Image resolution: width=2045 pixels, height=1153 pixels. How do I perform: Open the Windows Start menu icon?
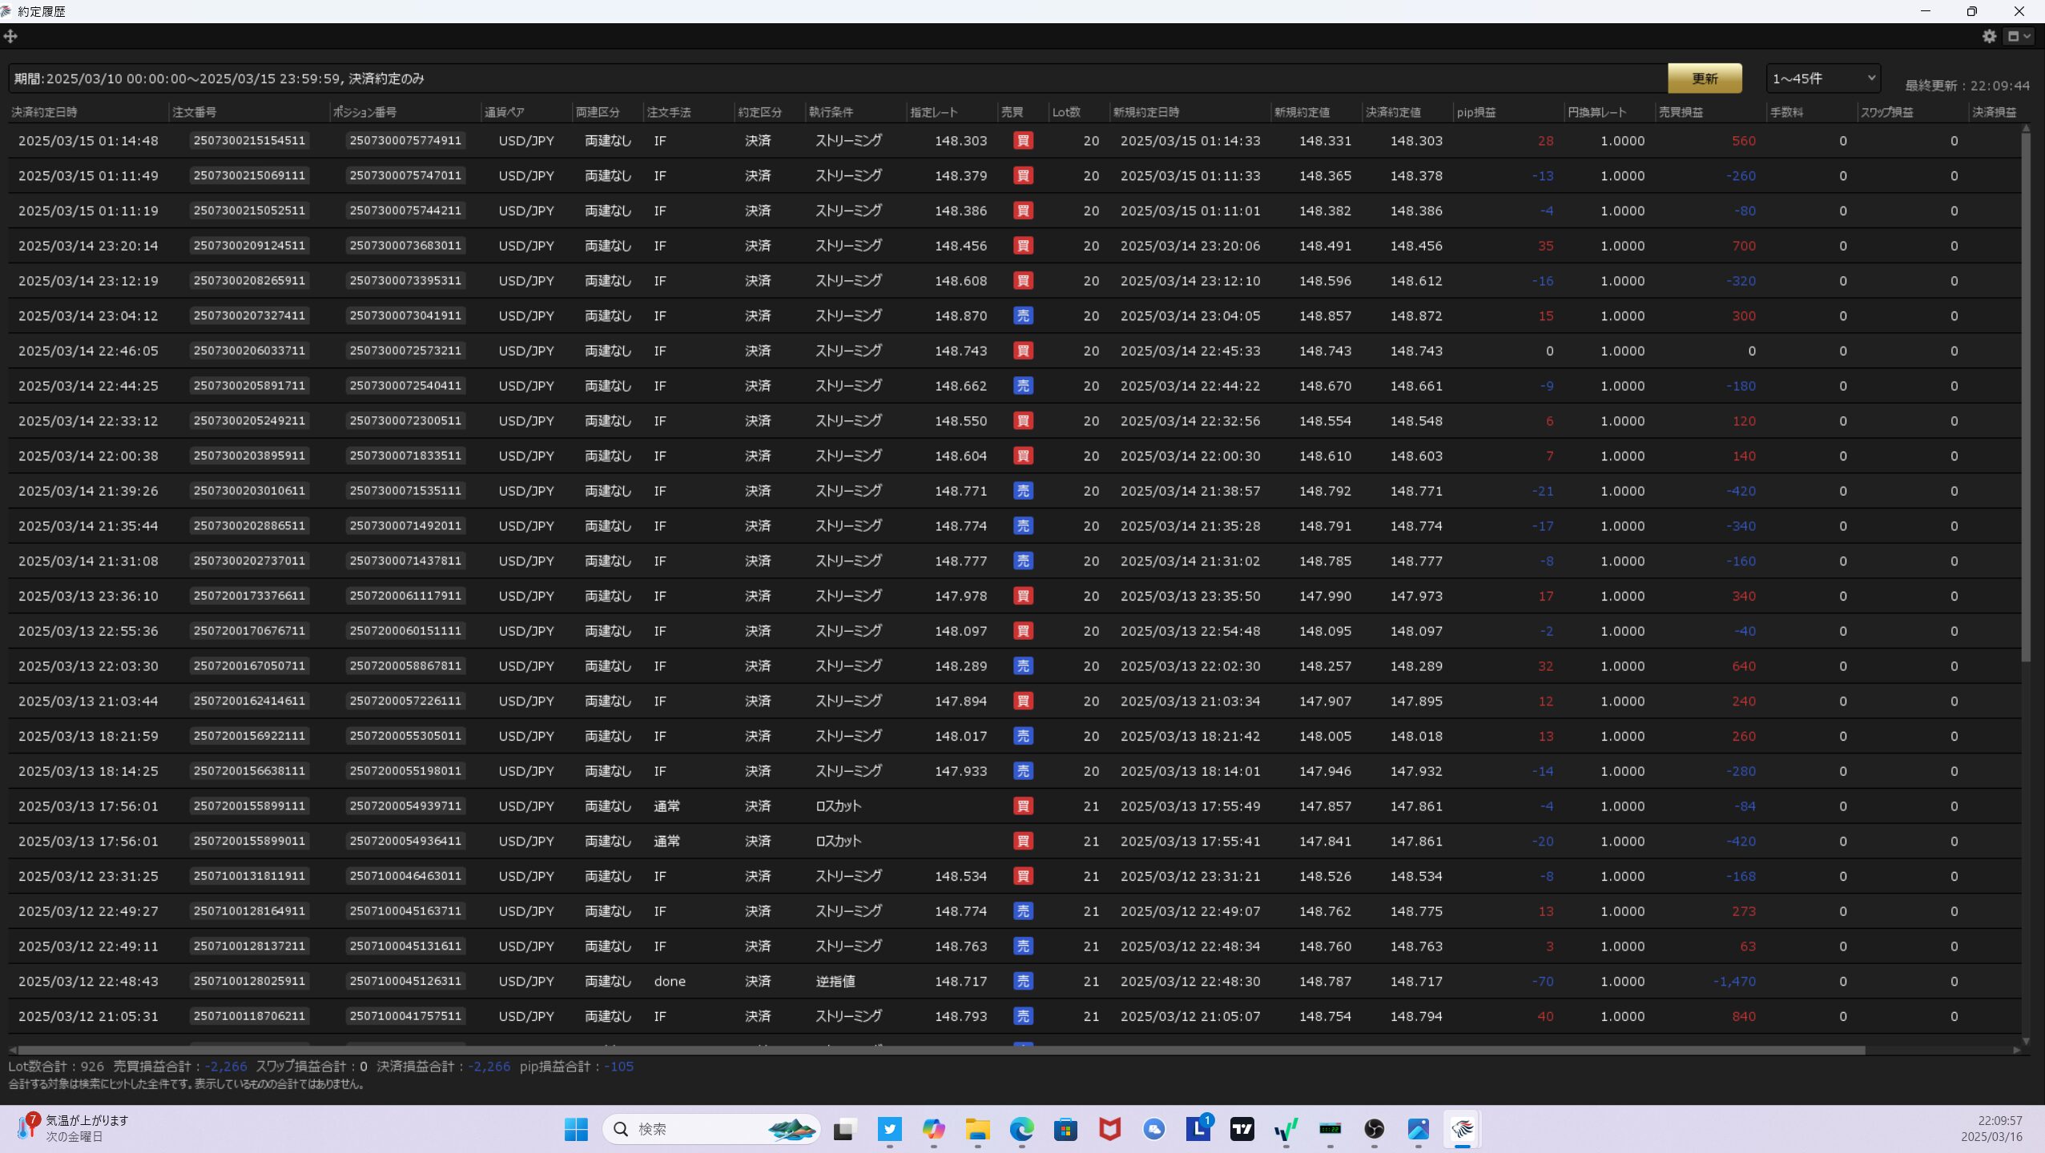tap(576, 1129)
